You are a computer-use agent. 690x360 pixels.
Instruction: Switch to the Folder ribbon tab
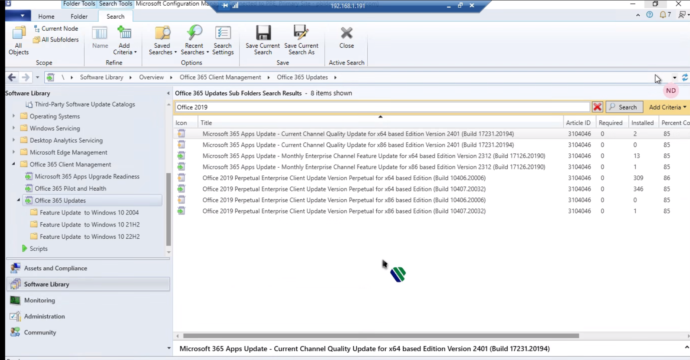point(79,16)
